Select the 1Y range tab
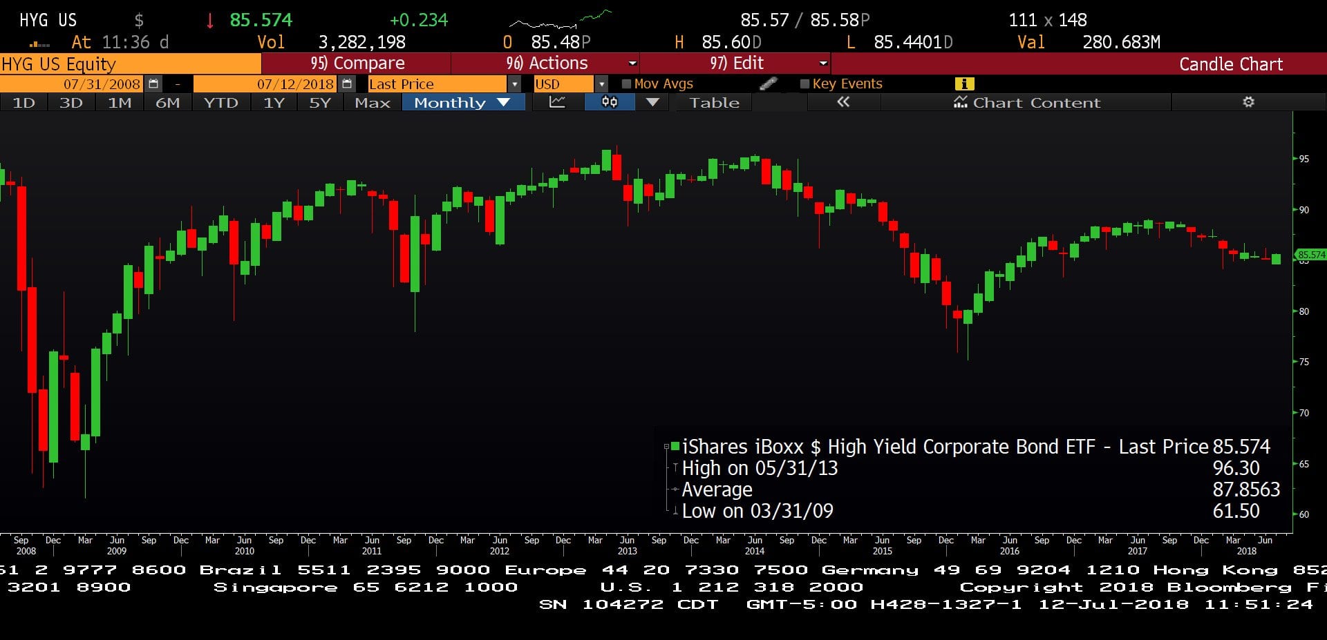 (274, 102)
